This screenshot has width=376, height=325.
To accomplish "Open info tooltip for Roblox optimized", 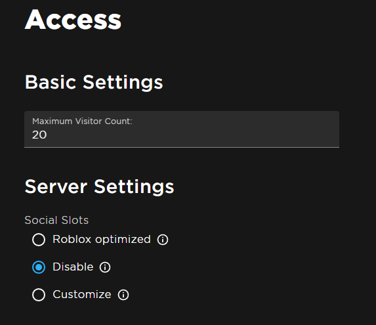I will pos(163,240).
